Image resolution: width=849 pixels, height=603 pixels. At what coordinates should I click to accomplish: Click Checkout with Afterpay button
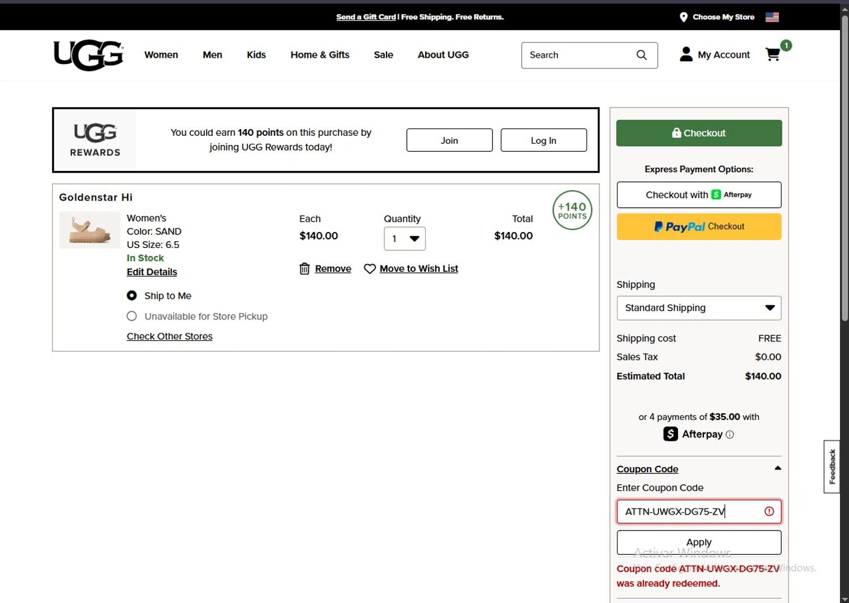click(699, 195)
